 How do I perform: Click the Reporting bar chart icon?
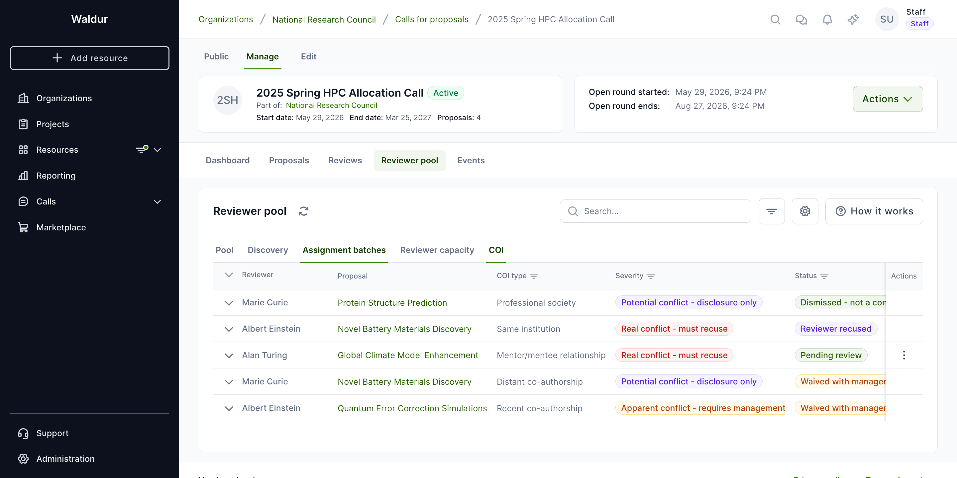23,176
